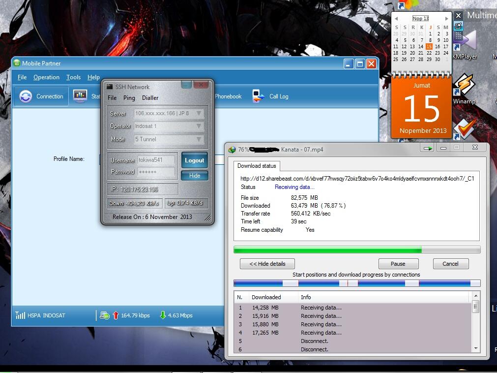Click the Statistics monitor icon in Mobile Partner
497x373 pixels.
(80, 96)
